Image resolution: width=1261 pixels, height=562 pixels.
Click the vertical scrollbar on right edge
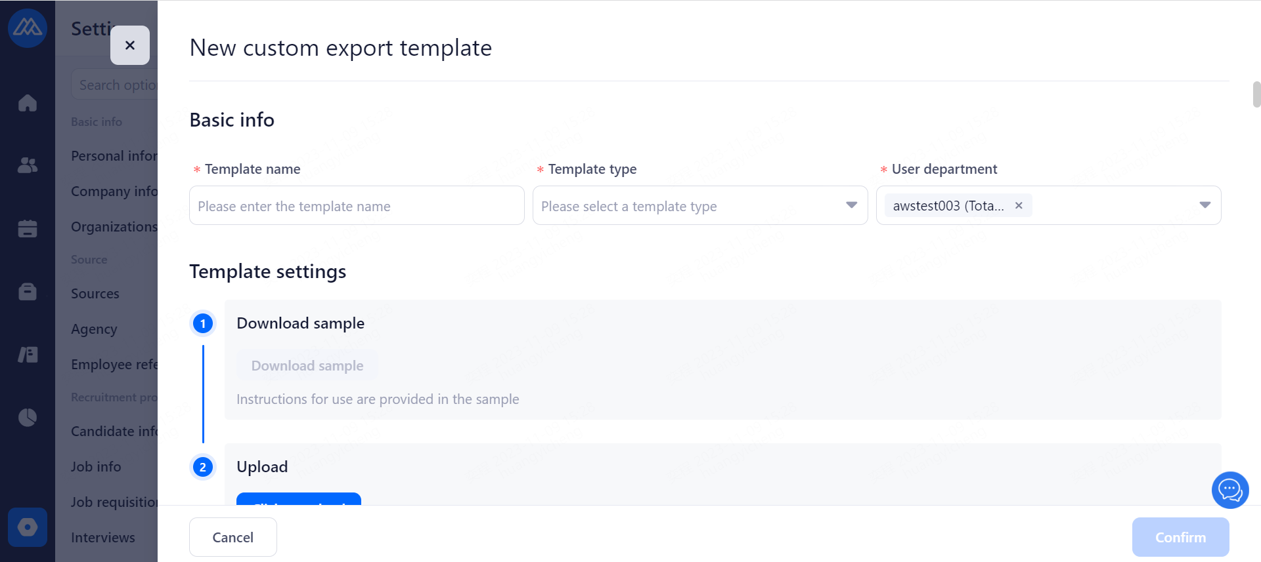(1256, 94)
